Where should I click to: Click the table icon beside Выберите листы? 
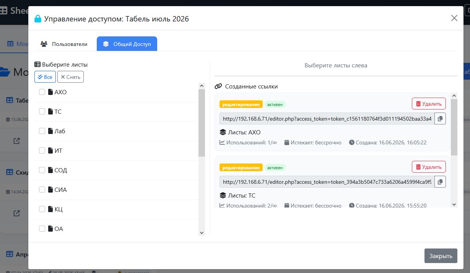tap(37, 65)
